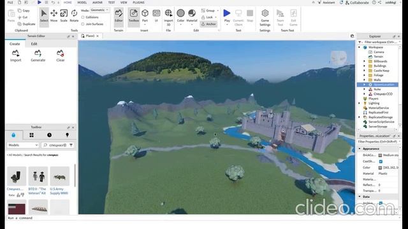Collapse the Appearance properties section
The image size is (408, 229).
[360, 149]
